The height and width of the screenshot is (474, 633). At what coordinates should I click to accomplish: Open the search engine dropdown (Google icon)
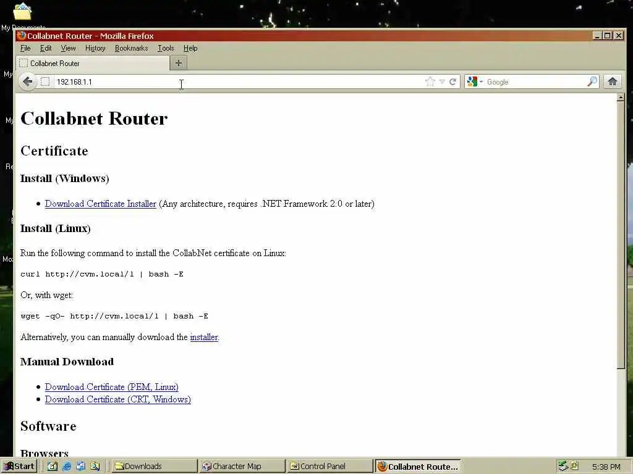[x=475, y=82]
